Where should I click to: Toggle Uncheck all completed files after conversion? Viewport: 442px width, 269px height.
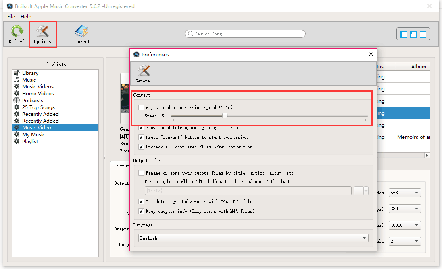[141, 147]
